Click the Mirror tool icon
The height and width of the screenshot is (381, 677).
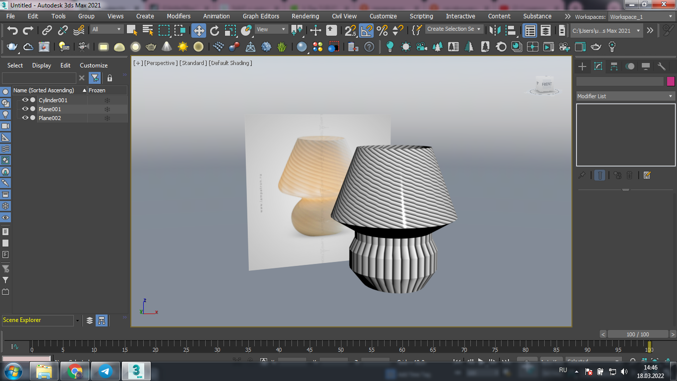[494, 31]
